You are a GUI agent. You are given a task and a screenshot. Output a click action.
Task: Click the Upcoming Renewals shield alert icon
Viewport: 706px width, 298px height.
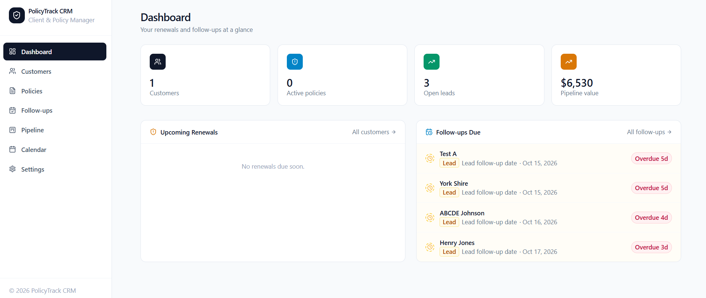(153, 132)
